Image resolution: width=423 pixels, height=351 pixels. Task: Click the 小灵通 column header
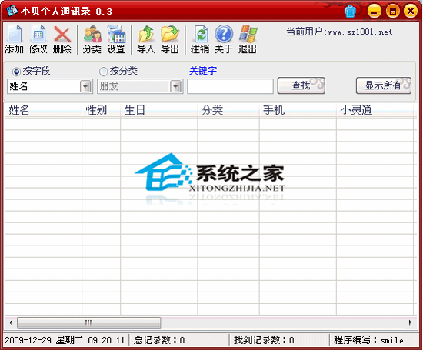coord(375,110)
